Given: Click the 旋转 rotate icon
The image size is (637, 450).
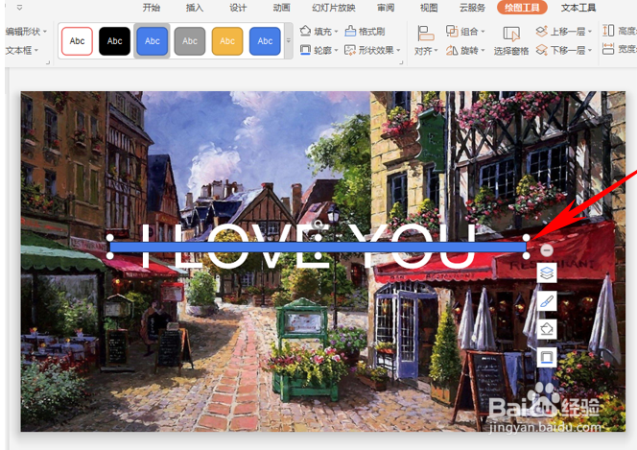Looking at the screenshot, I should tap(452, 50).
